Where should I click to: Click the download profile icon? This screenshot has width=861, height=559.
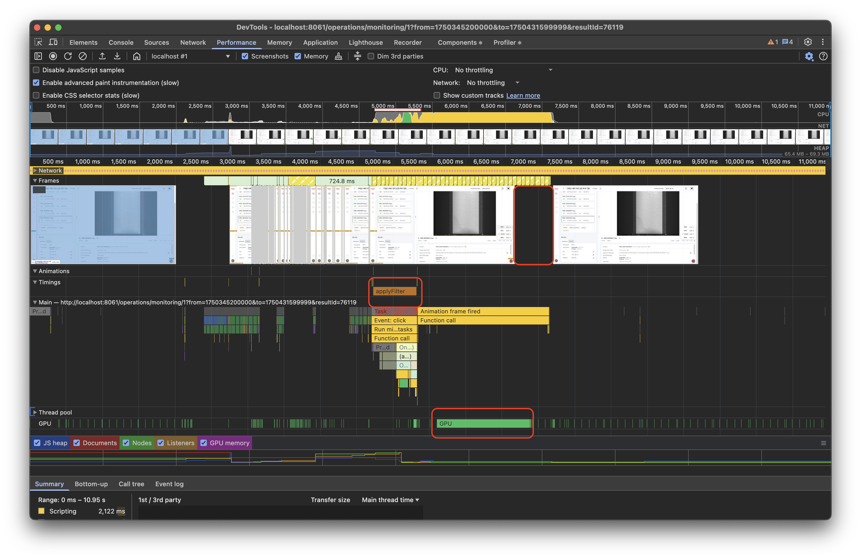coord(117,56)
